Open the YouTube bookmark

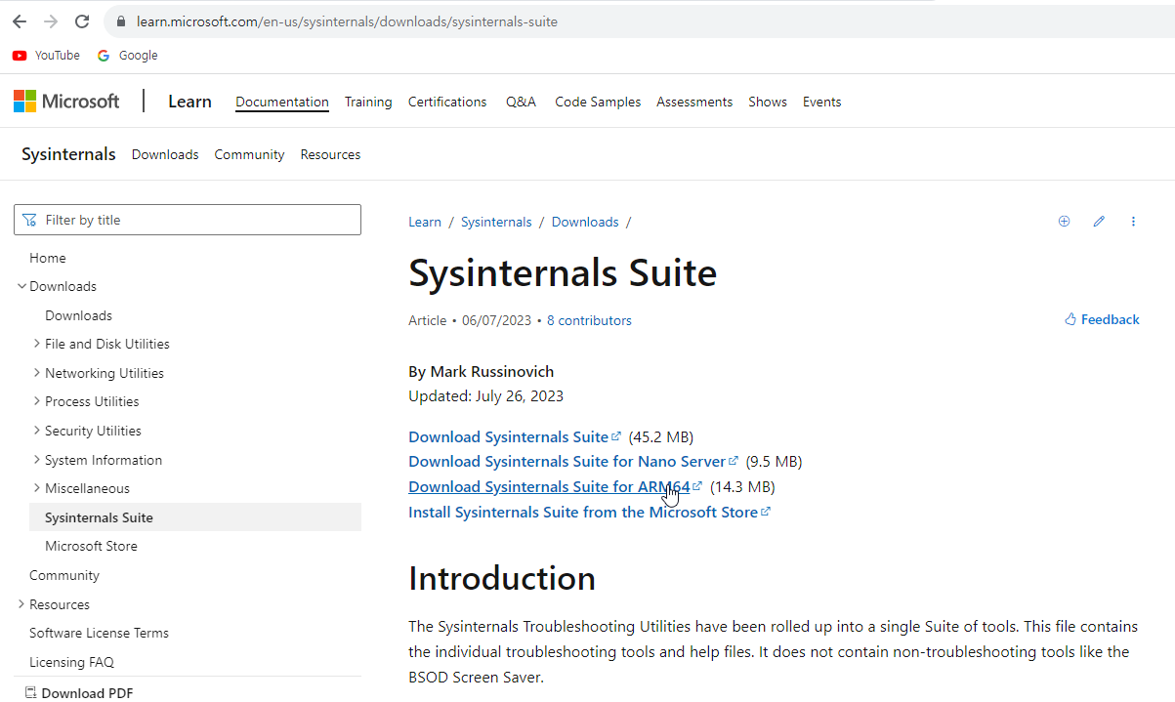point(46,56)
